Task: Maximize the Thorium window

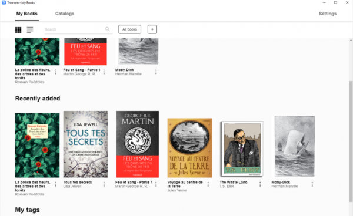Action: [335, 2]
